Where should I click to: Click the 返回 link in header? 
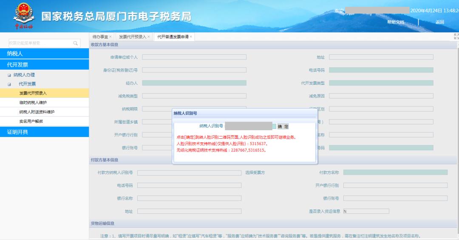point(440,22)
